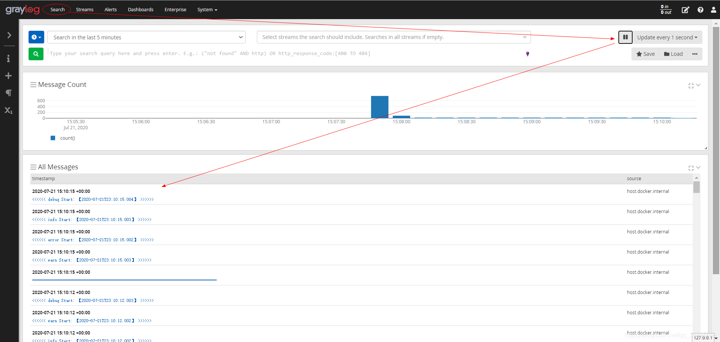Open the sidebar highlighting paragraph icon

pyautogui.click(x=8, y=93)
